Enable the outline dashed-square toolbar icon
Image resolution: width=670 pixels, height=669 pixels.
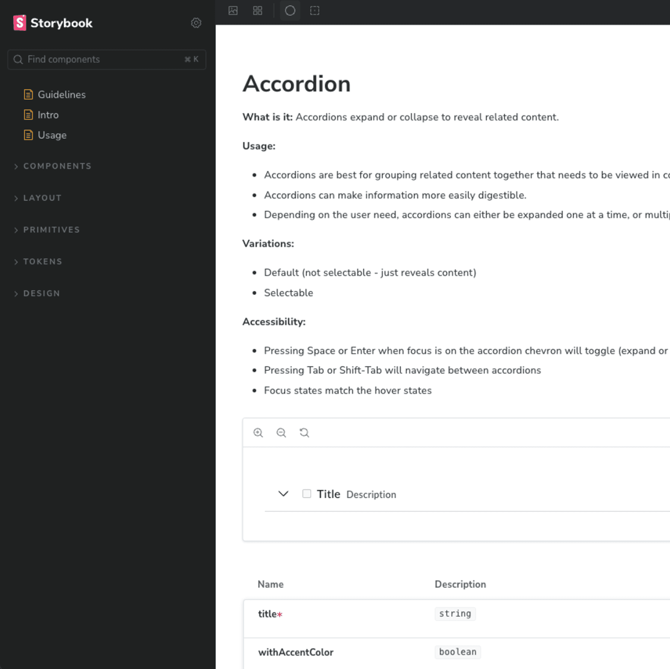[x=315, y=11]
